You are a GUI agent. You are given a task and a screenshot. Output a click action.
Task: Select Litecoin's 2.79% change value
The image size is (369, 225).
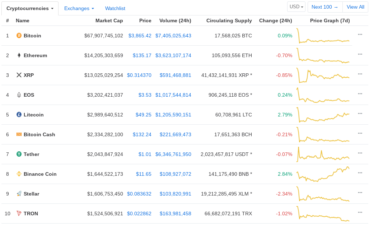coord(285,115)
